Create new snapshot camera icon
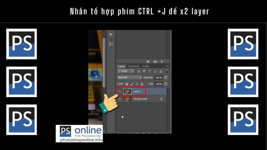The height and width of the screenshot is (150, 267). point(155,62)
